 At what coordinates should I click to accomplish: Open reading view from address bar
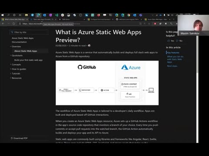[140, 23]
